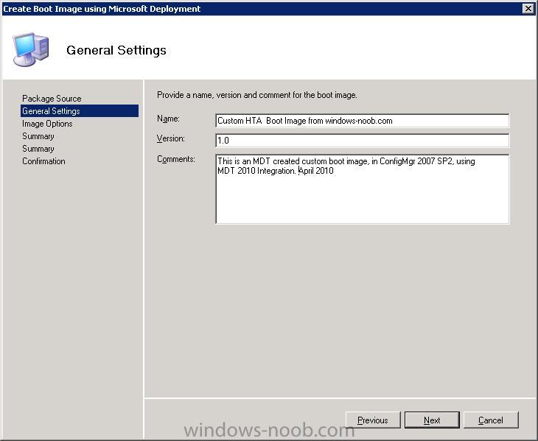538x441 pixels.
Task: Jump to the Confirmation step
Action: pos(43,161)
